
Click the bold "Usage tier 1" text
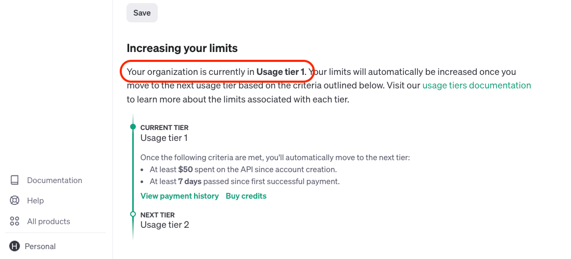(x=280, y=72)
